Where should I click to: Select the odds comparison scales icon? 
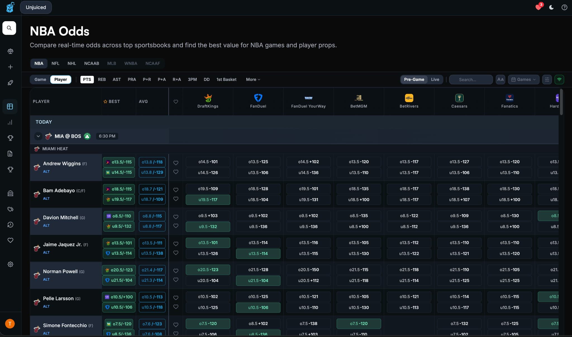(10, 51)
